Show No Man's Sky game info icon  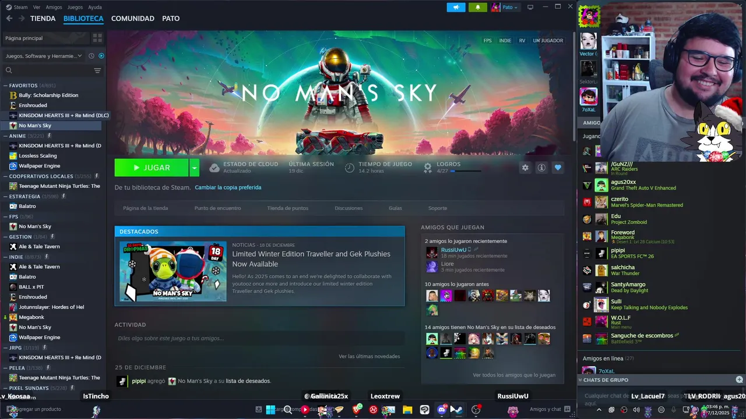pyautogui.click(x=541, y=168)
